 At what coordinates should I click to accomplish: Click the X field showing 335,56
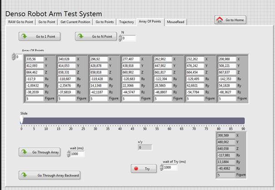coord(35,59)
